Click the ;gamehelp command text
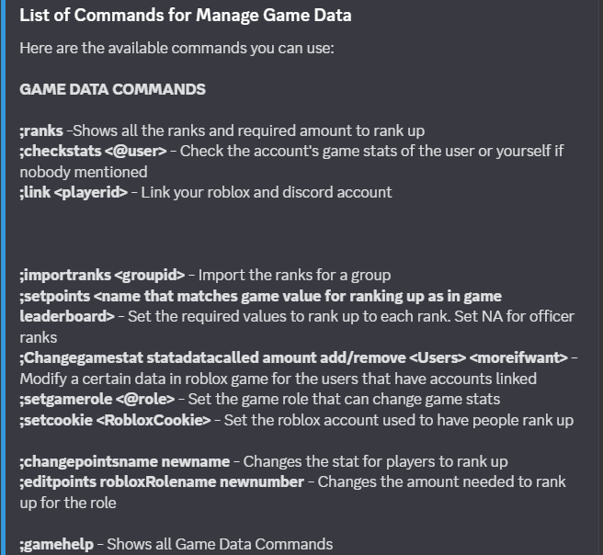This screenshot has width=603, height=555. point(57,545)
